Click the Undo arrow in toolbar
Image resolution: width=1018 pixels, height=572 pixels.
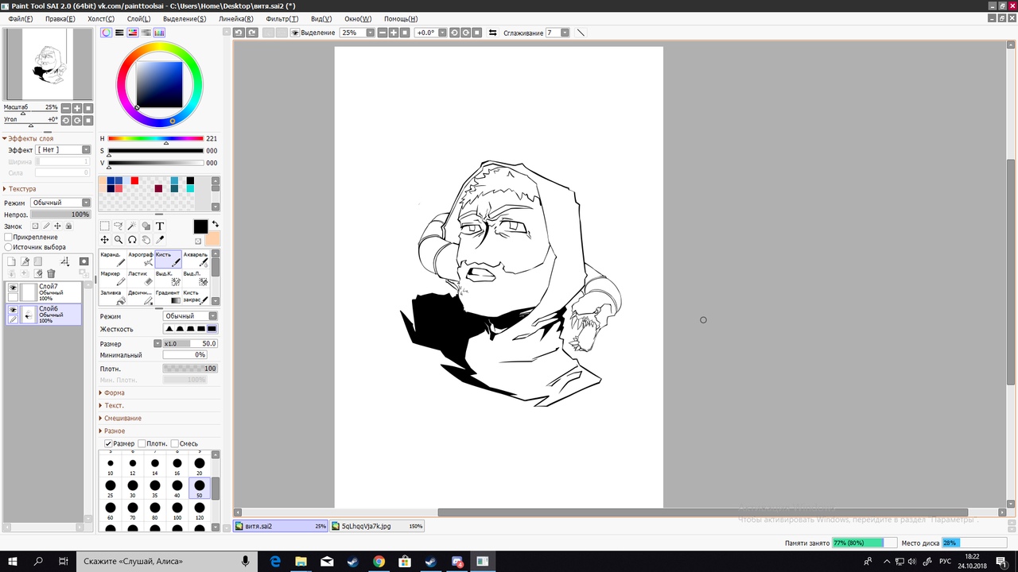pos(239,33)
